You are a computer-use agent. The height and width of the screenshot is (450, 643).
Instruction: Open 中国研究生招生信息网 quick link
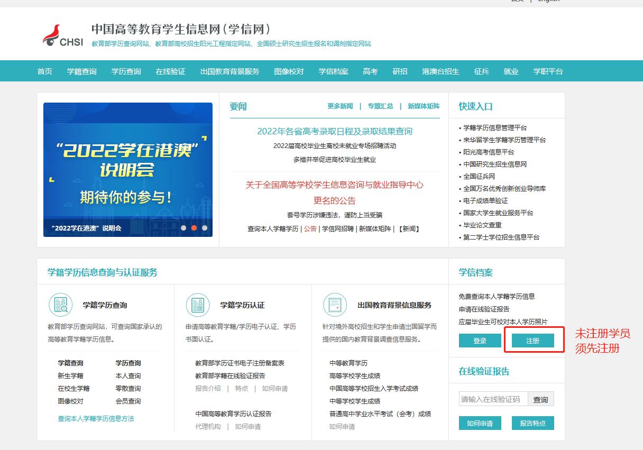(x=495, y=164)
